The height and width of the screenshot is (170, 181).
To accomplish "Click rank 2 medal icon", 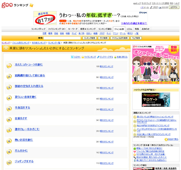I will click(9, 76).
